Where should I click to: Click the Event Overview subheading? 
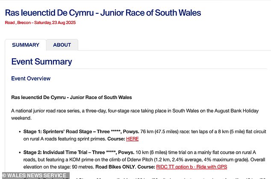[x=31, y=78]
